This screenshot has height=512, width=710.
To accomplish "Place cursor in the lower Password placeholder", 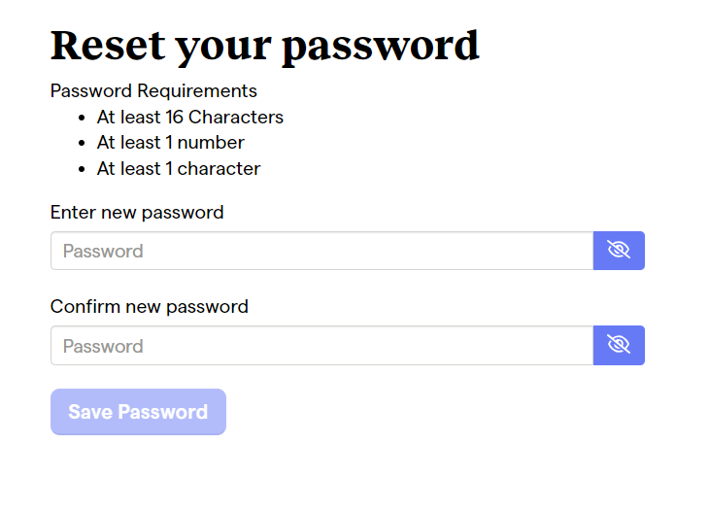I will click(x=103, y=346).
